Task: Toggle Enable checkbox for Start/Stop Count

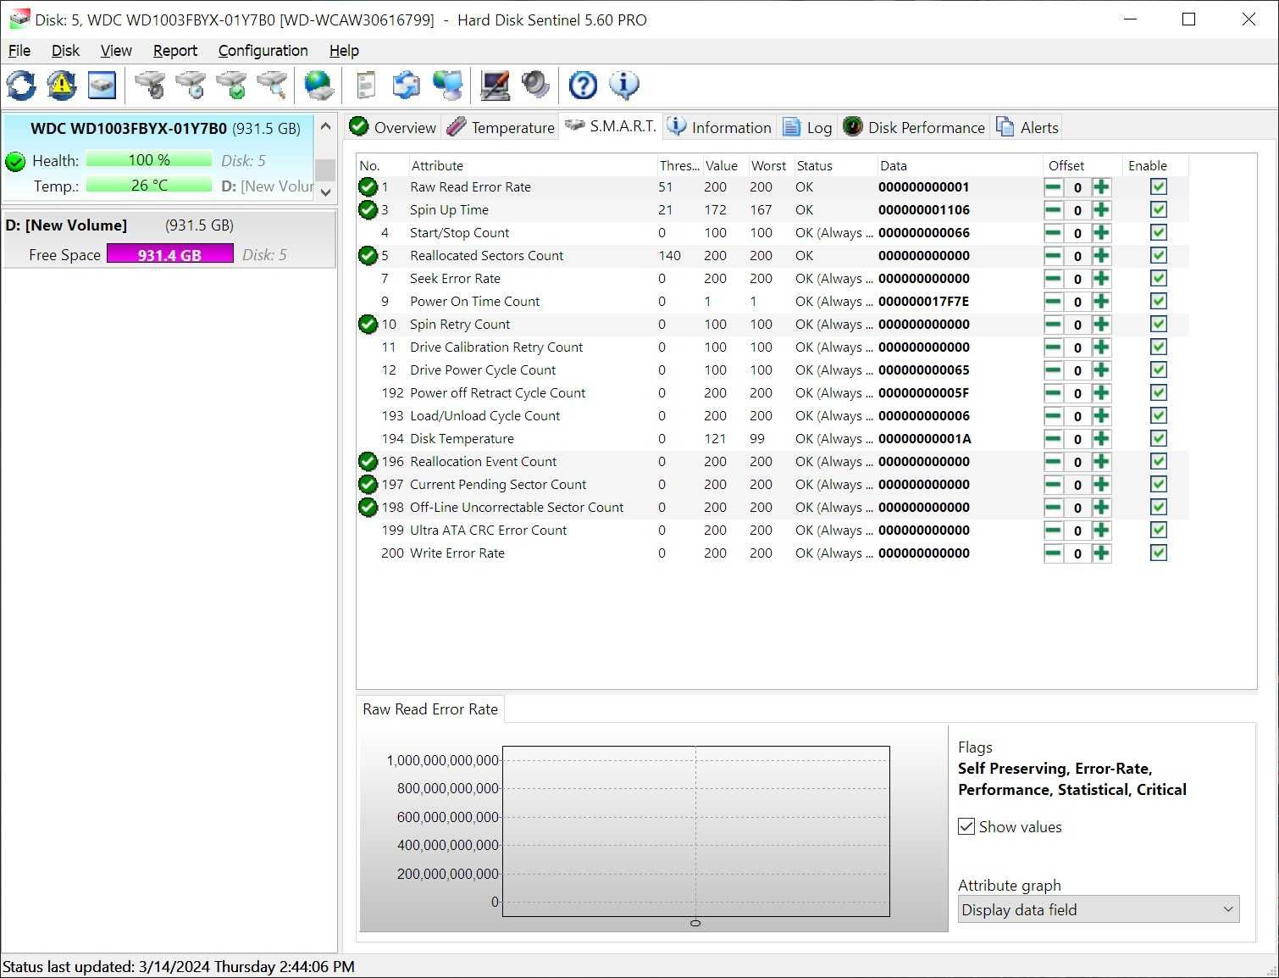Action: point(1159,233)
